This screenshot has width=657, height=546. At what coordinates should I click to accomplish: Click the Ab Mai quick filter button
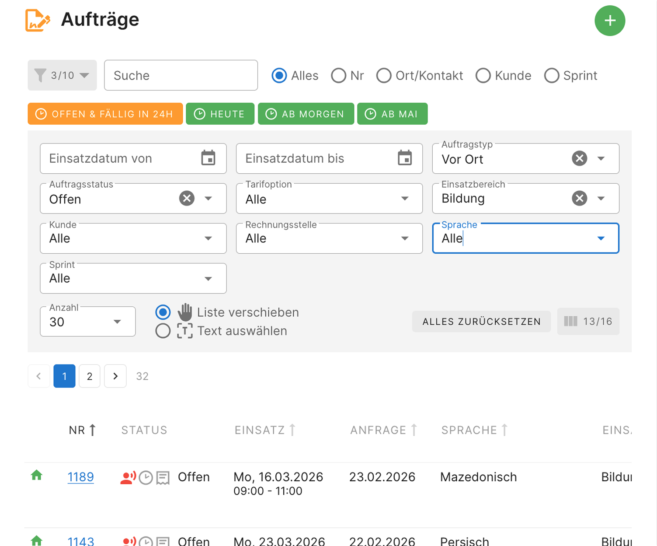(392, 114)
